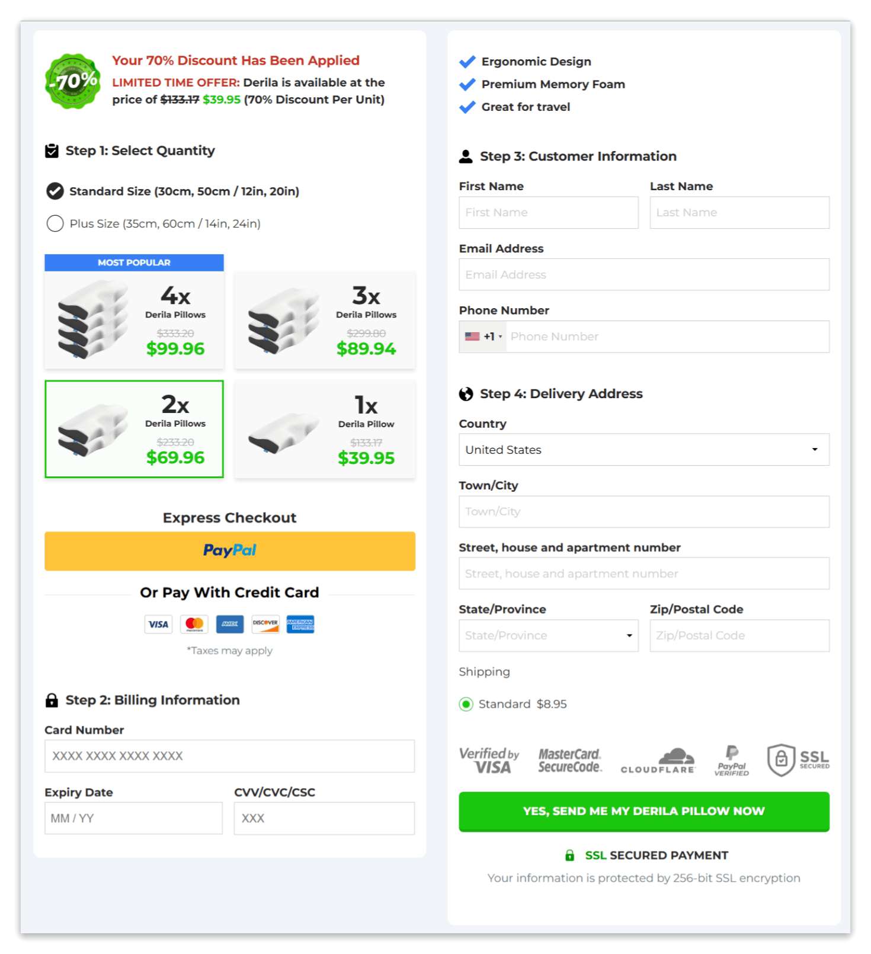This screenshot has height=954, width=871.
Task: Click the Cloudflare trust badge
Action: [x=658, y=761]
